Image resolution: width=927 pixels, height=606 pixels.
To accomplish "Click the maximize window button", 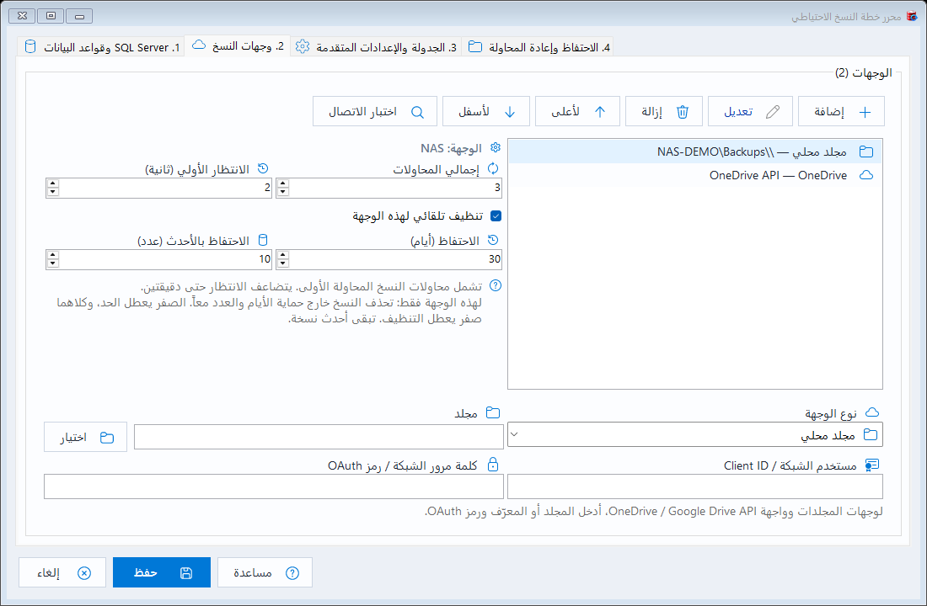I will 51,16.
